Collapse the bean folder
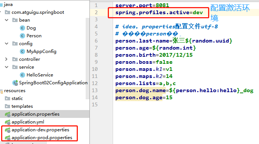 click(x=7, y=20)
